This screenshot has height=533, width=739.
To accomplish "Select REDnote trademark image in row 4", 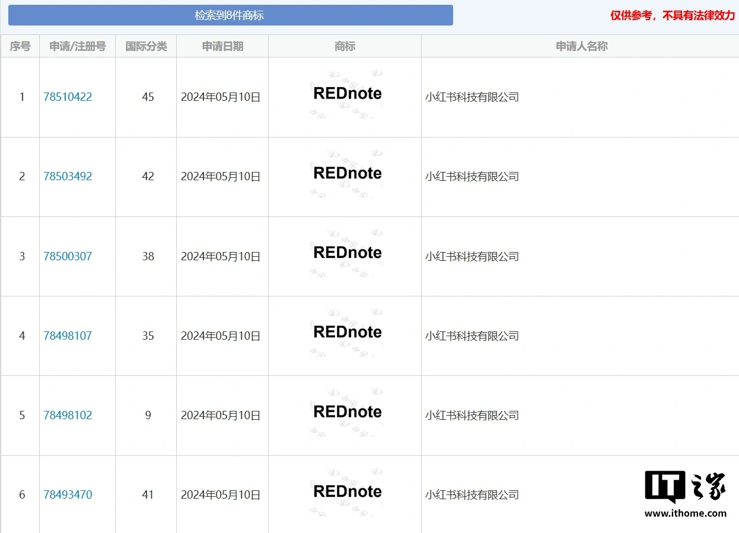I will pos(348,332).
